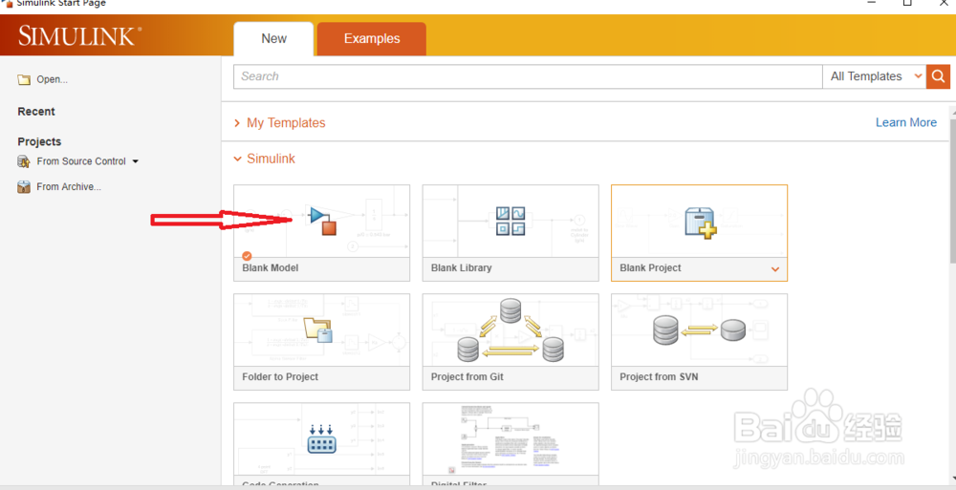The height and width of the screenshot is (490, 956).
Task: Click the Project from Git database icon
Action: point(511,330)
